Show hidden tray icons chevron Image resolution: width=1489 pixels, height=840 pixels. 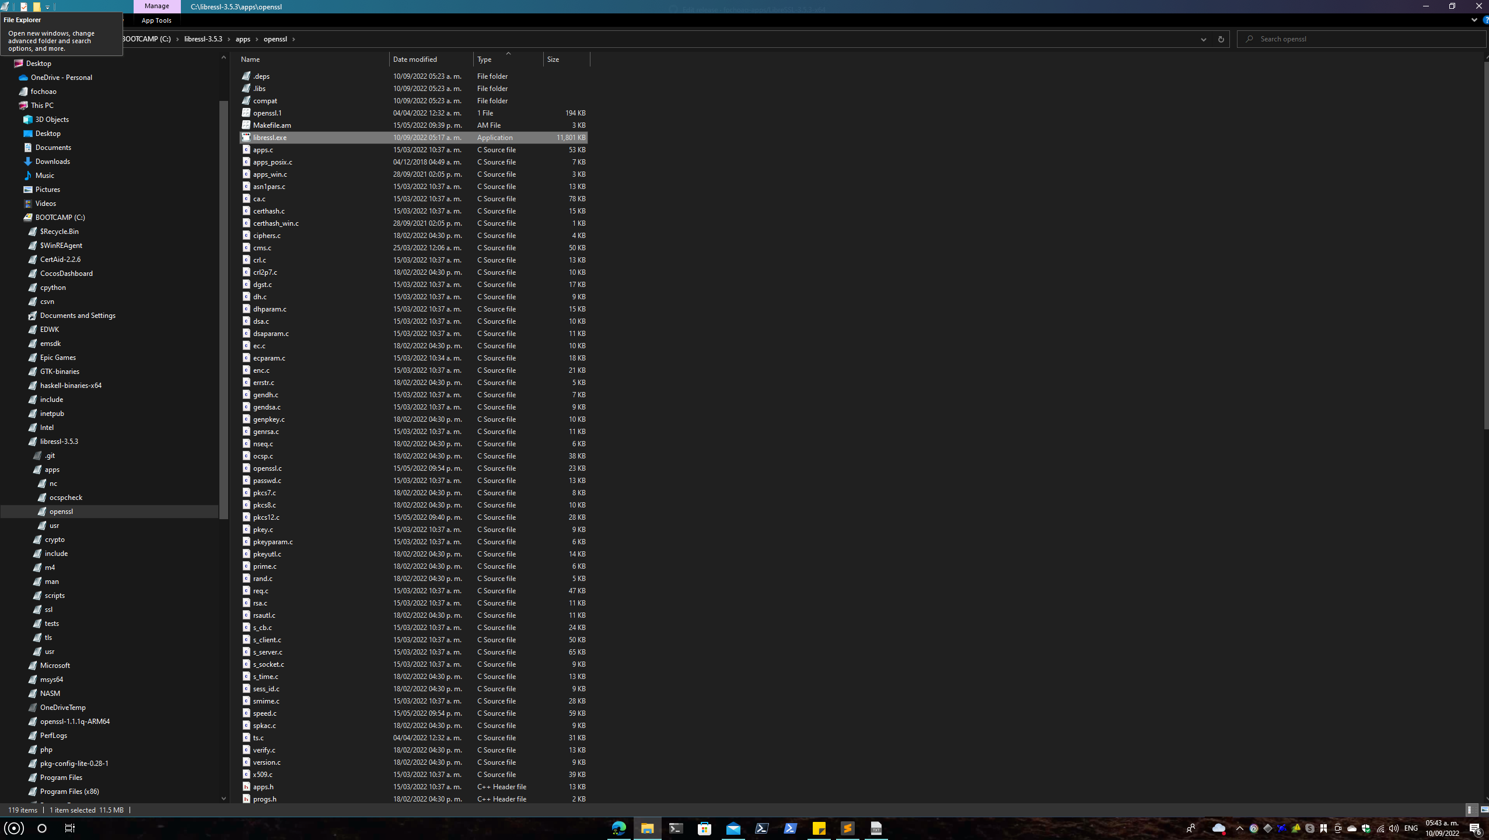coord(1240,828)
